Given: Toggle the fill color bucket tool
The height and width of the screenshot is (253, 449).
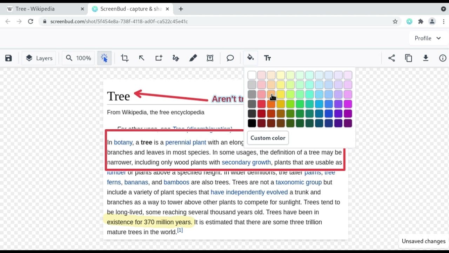Looking at the screenshot, I should [250, 58].
